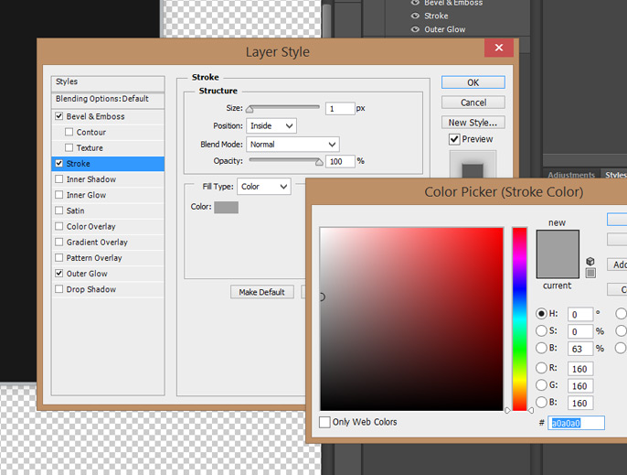This screenshot has width=627, height=475.
Task: Select the S saturation radio button
Action: click(x=542, y=331)
